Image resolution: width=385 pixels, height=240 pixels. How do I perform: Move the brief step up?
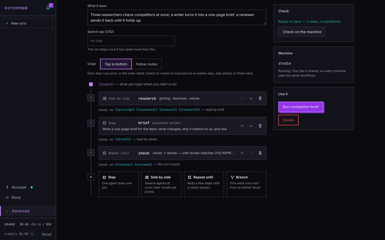(x=242, y=126)
